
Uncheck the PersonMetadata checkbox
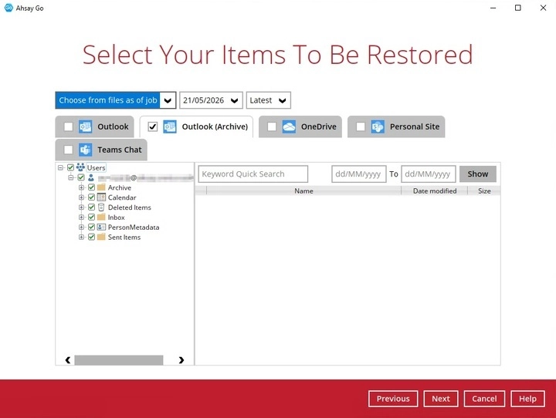91,227
